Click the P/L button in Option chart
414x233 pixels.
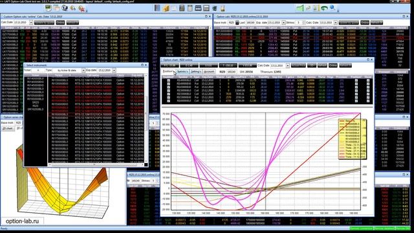click(169, 65)
